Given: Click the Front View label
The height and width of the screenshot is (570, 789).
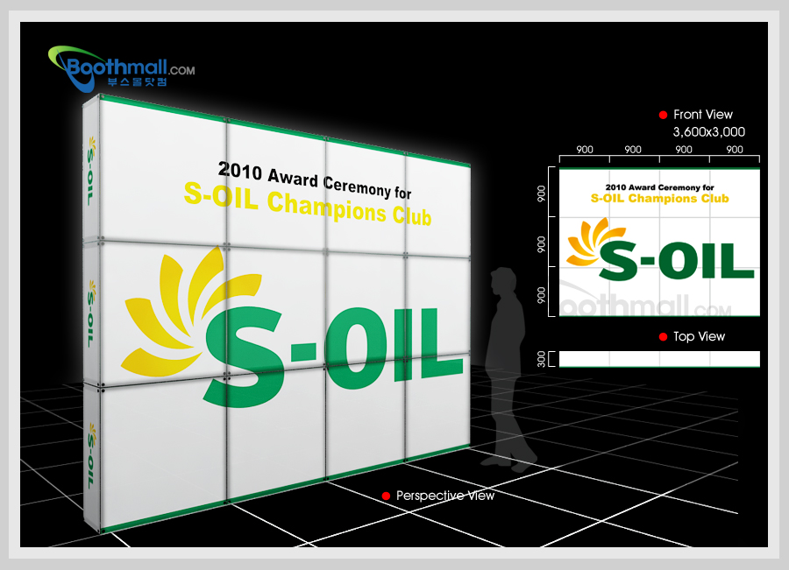Looking at the screenshot, I should point(702,115).
